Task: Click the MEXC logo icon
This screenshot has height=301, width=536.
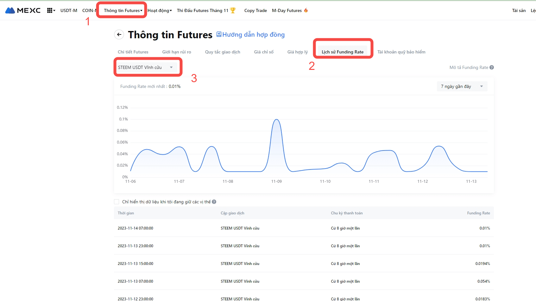Action: click(10, 10)
